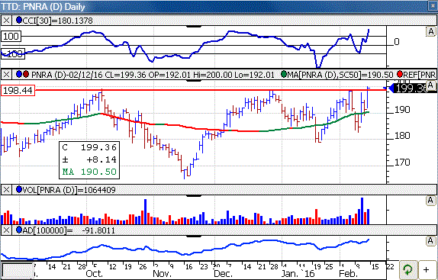
Task: Click the +8.14 change value
Action: coord(101,159)
